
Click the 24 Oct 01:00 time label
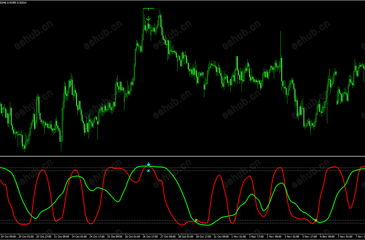click(79, 237)
